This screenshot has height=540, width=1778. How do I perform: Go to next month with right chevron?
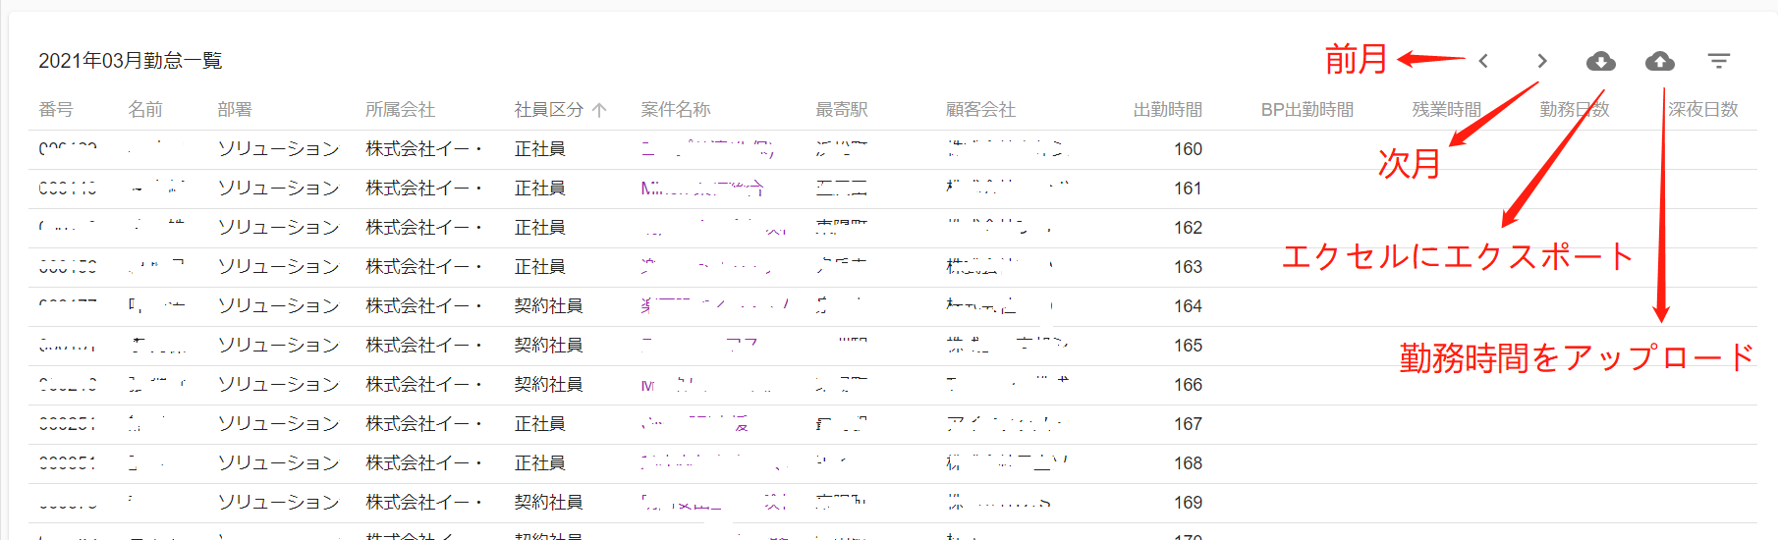(x=1542, y=61)
